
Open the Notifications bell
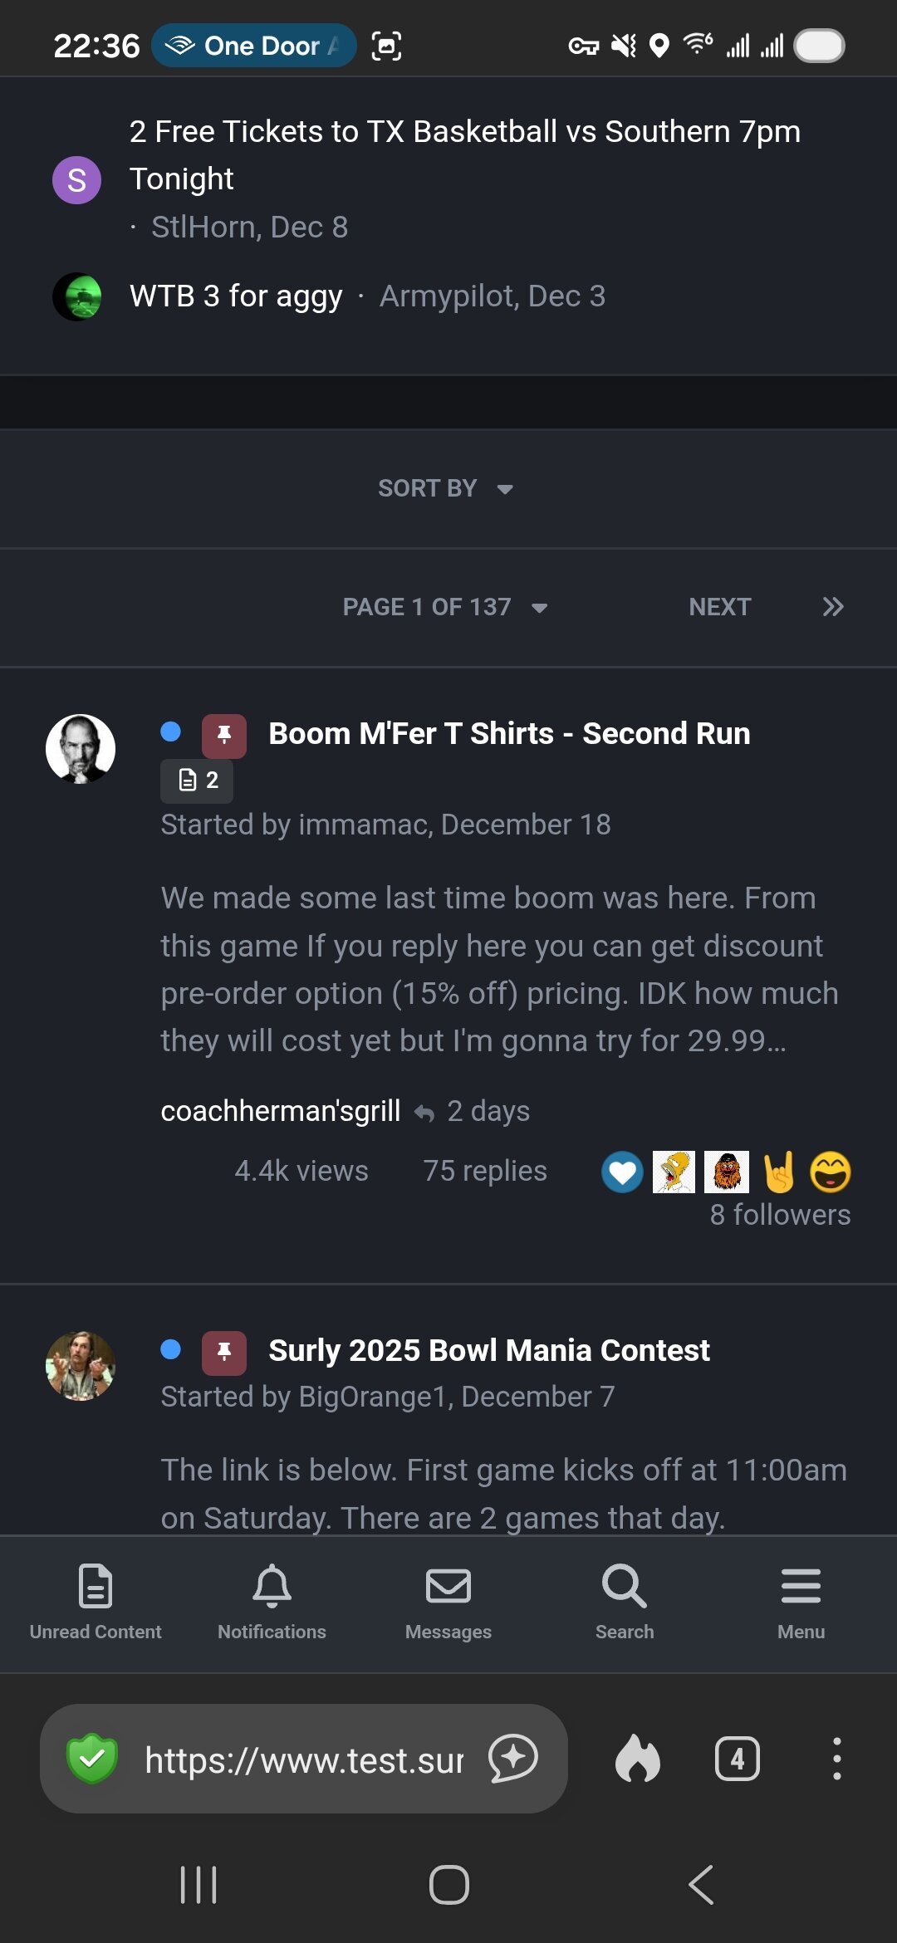click(272, 1601)
